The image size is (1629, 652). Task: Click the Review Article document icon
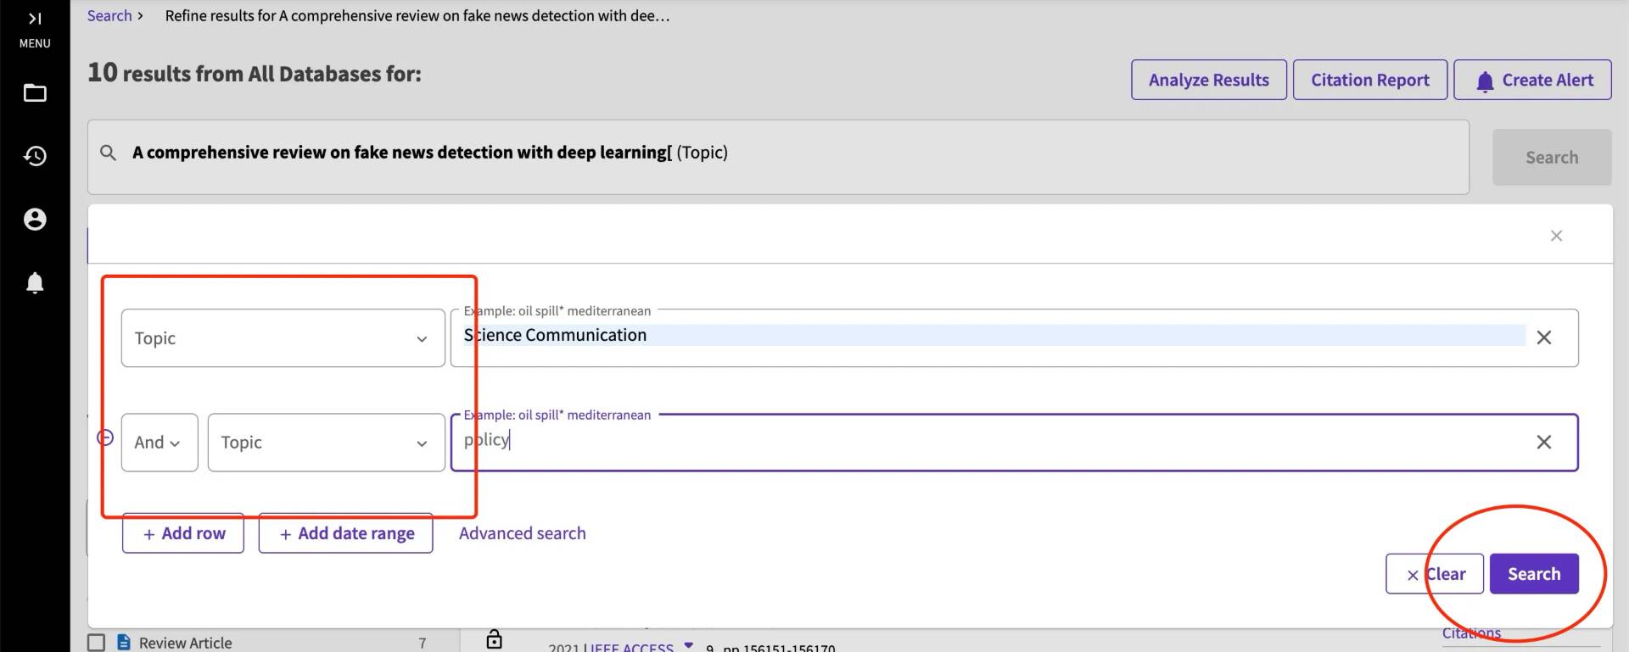click(124, 642)
